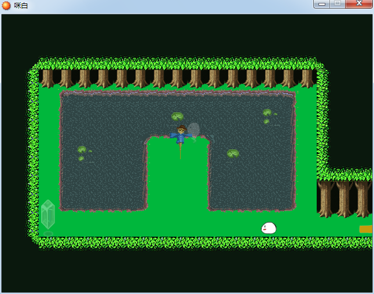Maximize the 咪白 game window
374x294 pixels.
point(338,4)
